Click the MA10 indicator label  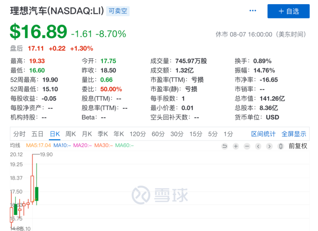62,146
